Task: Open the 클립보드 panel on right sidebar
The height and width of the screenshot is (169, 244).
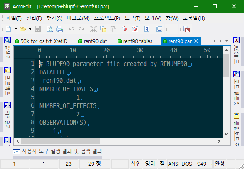Action: tap(236, 129)
